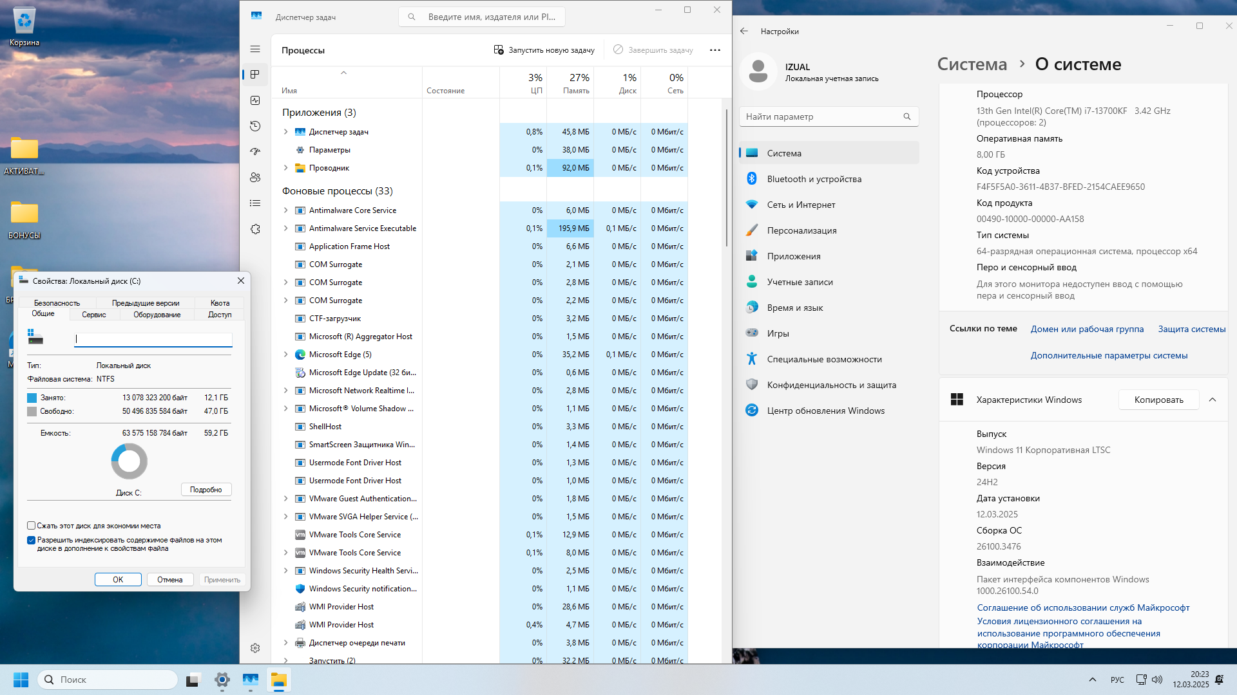Open Bluetooth and devices settings section
1237x695 pixels.
coord(814,179)
